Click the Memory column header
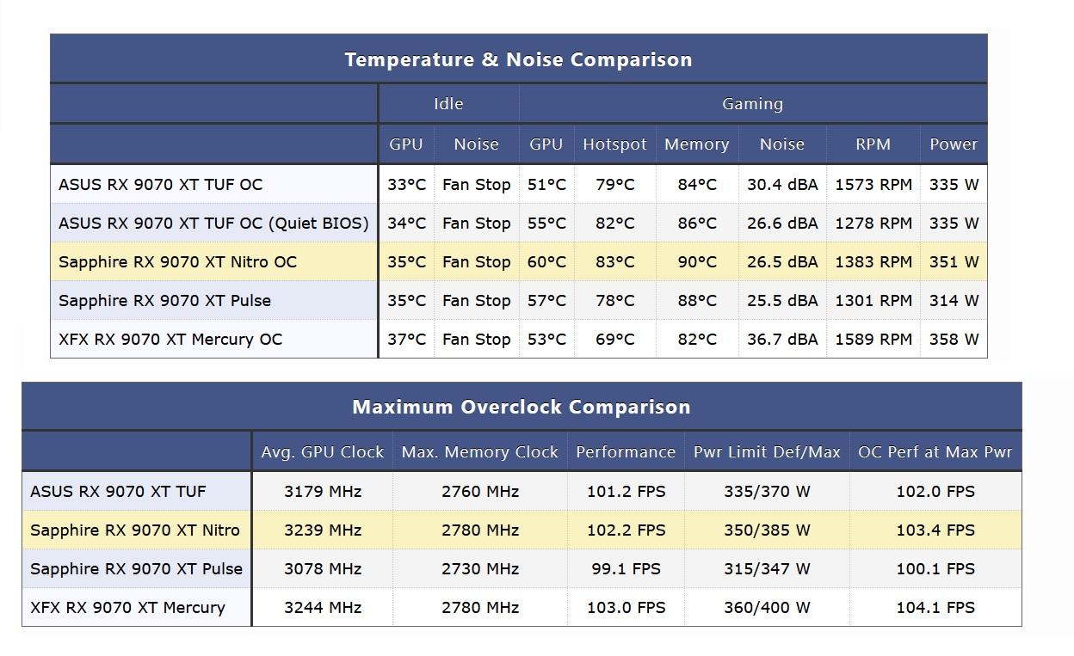The image size is (1074, 656). (x=696, y=144)
